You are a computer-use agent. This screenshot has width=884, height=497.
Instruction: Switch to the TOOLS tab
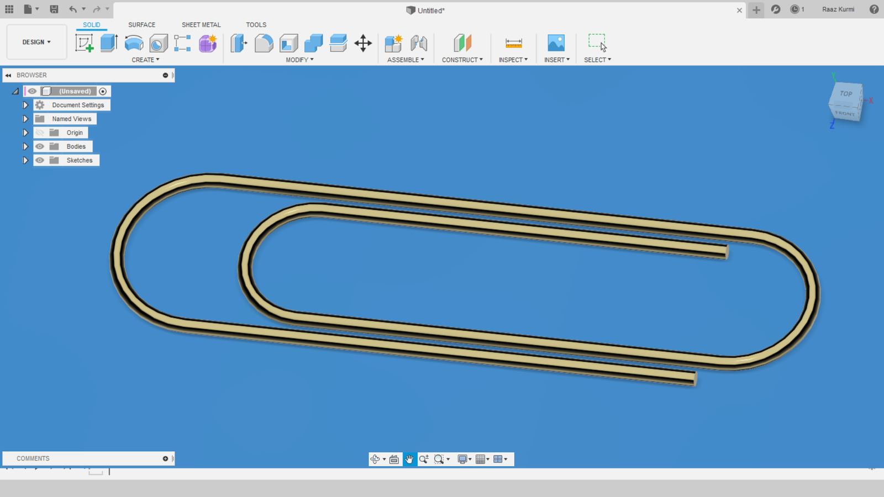[256, 25]
